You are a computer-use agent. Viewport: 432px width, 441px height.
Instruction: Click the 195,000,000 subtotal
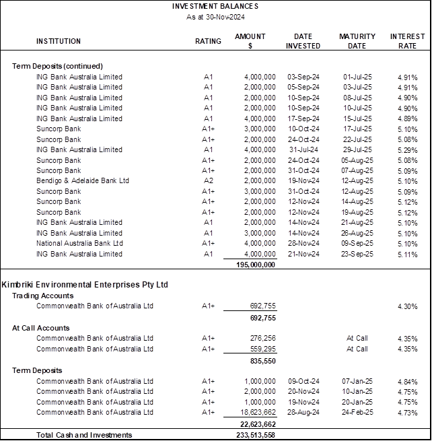click(256, 265)
